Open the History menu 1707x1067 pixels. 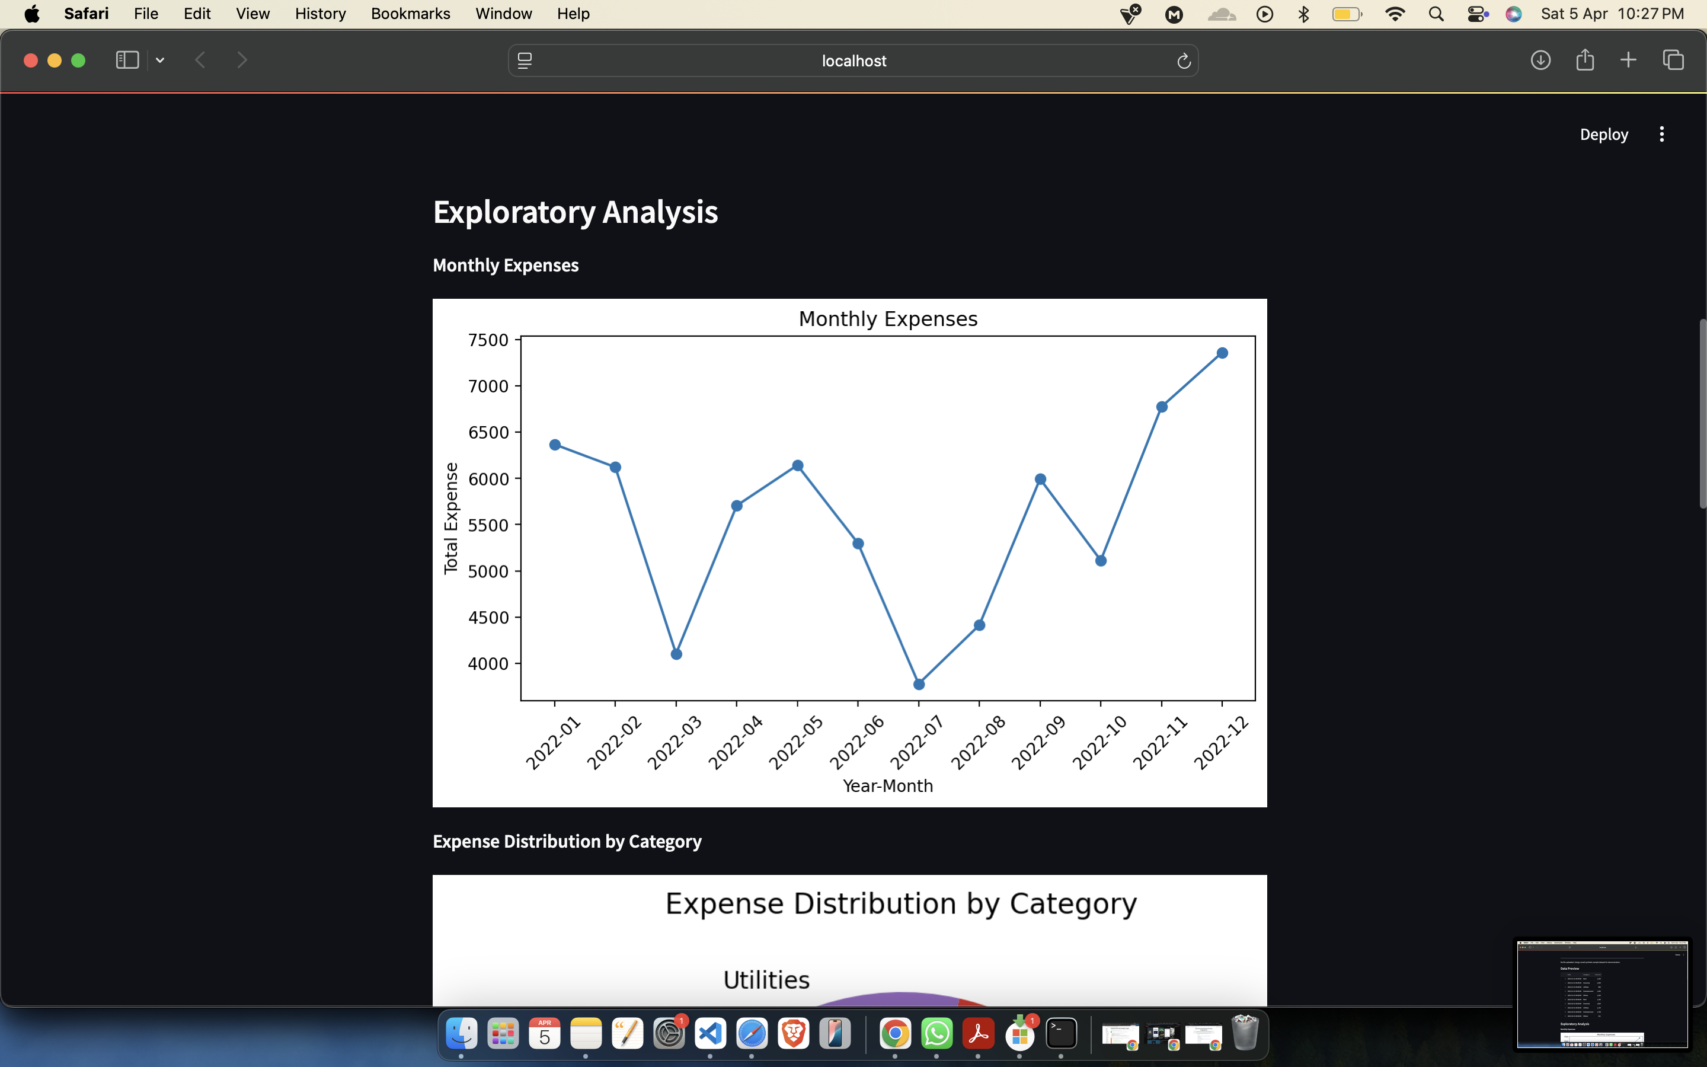[320, 14]
